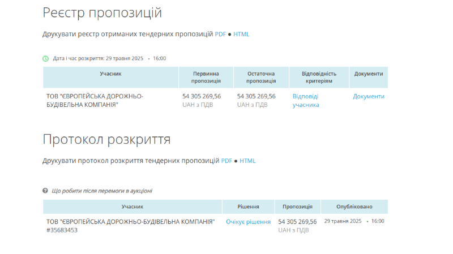Click the protocol offer amount 54 305 269,56
This screenshot has height=254, width=453.
pos(297,222)
